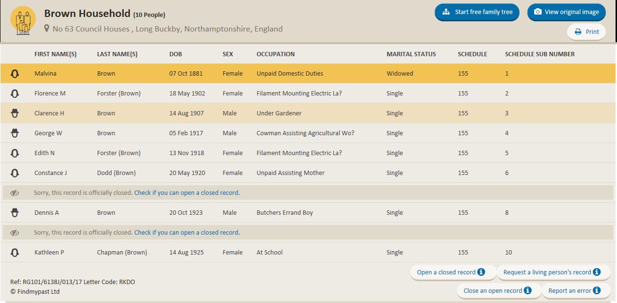Click the Occupation column header
Image resolution: width=617 pixels, height=303 pixels.
click(x=276, y=54)
